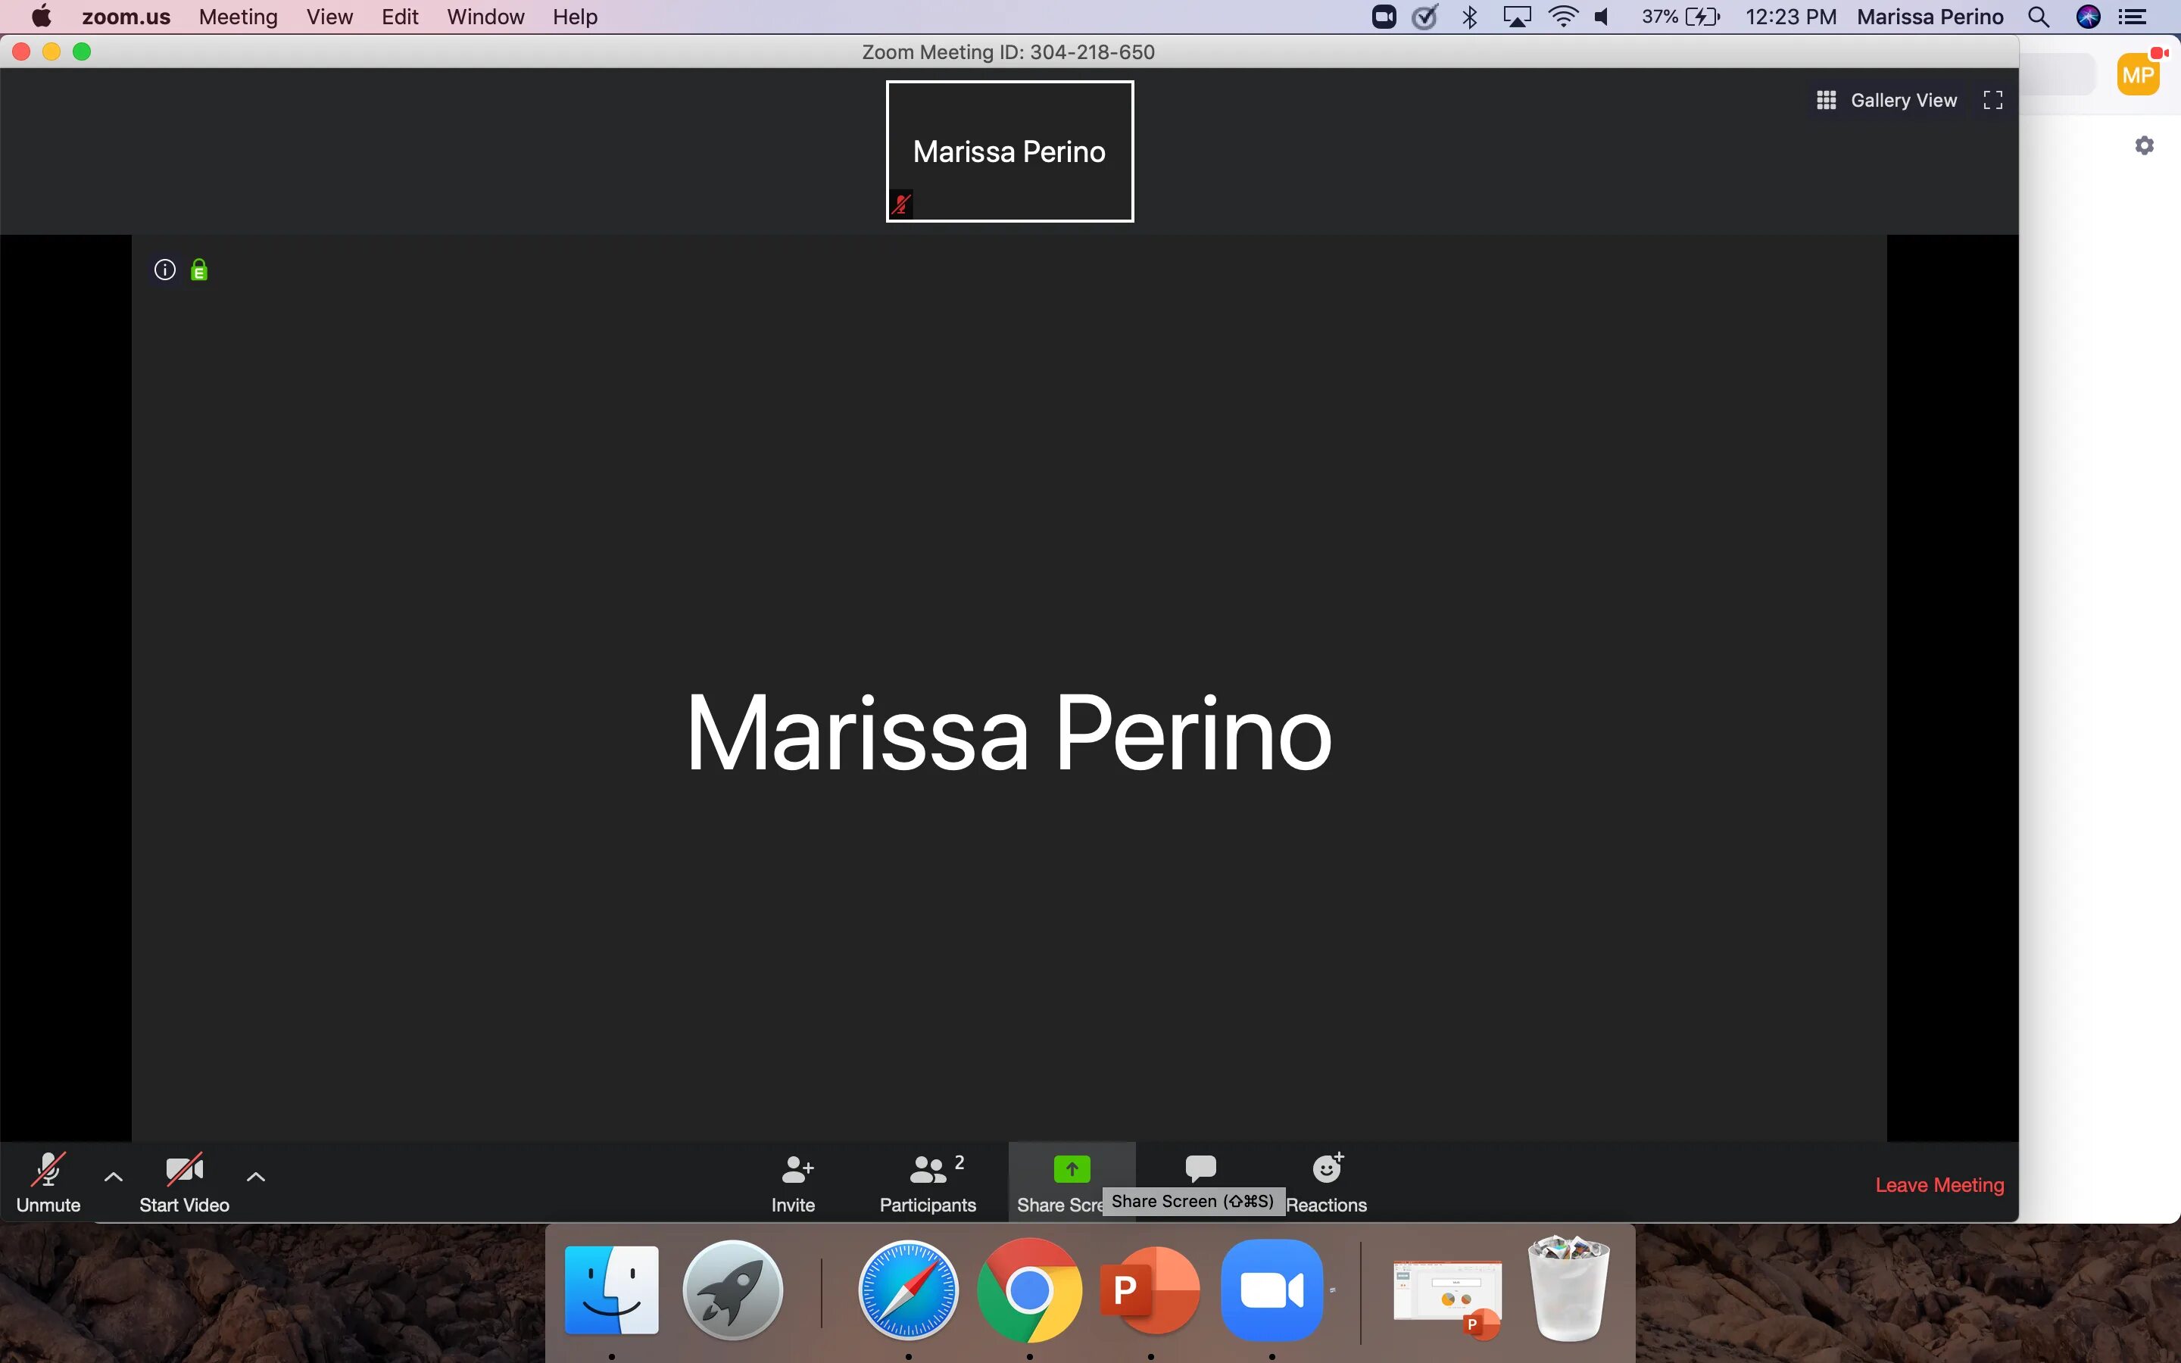Image resolution: width=2181 pixels, height=1363 pixels.
Task: Click the macOS volume icon
Action: pyautogui.click(x=1602, y=17)
